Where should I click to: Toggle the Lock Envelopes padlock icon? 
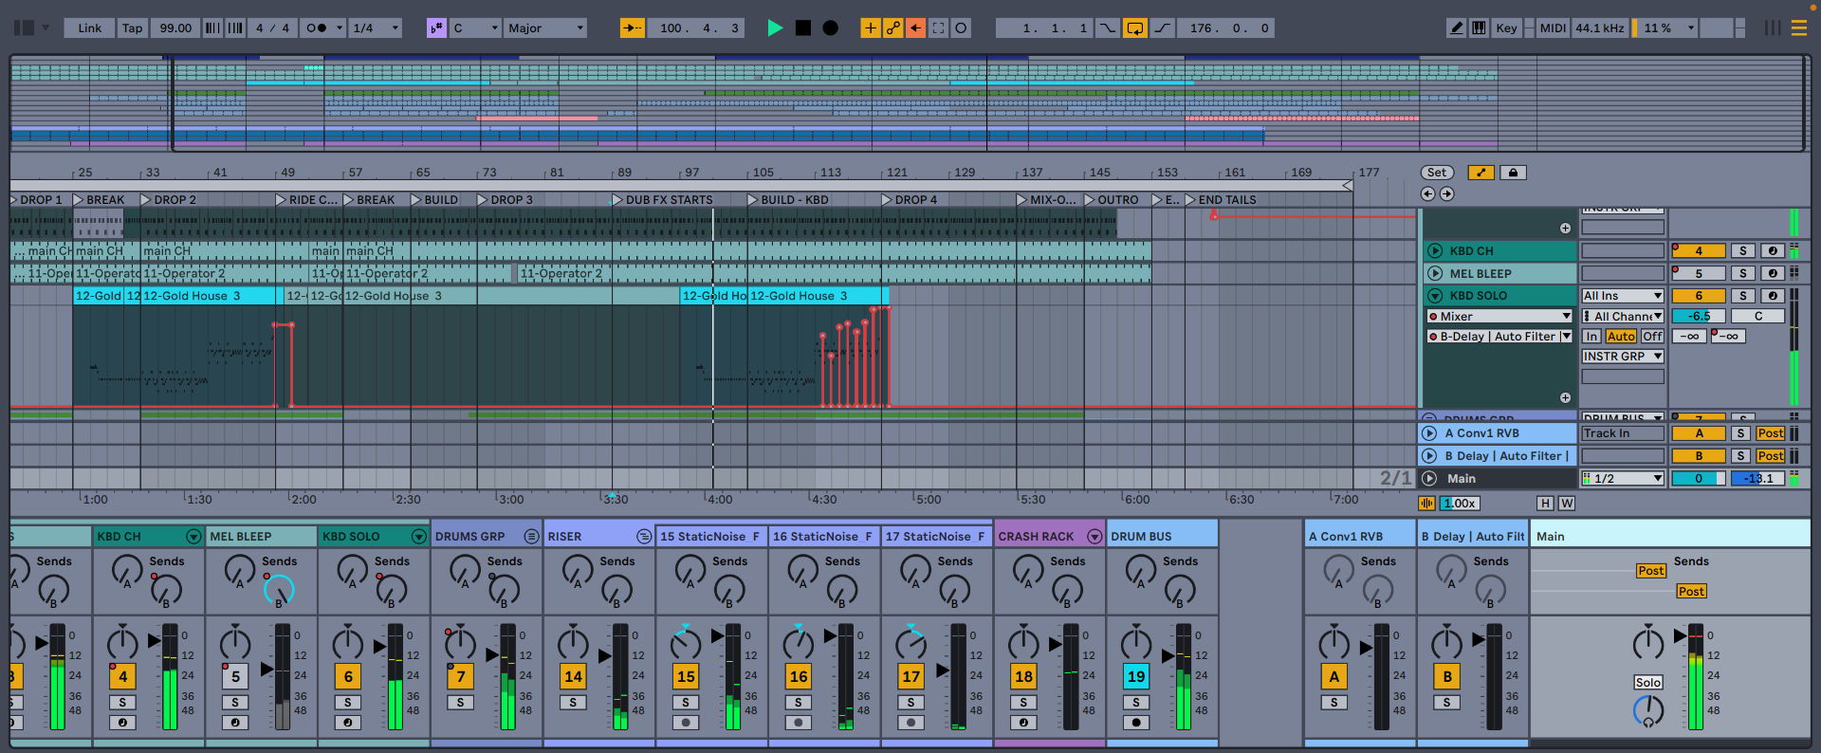(x=1514, y=173)
